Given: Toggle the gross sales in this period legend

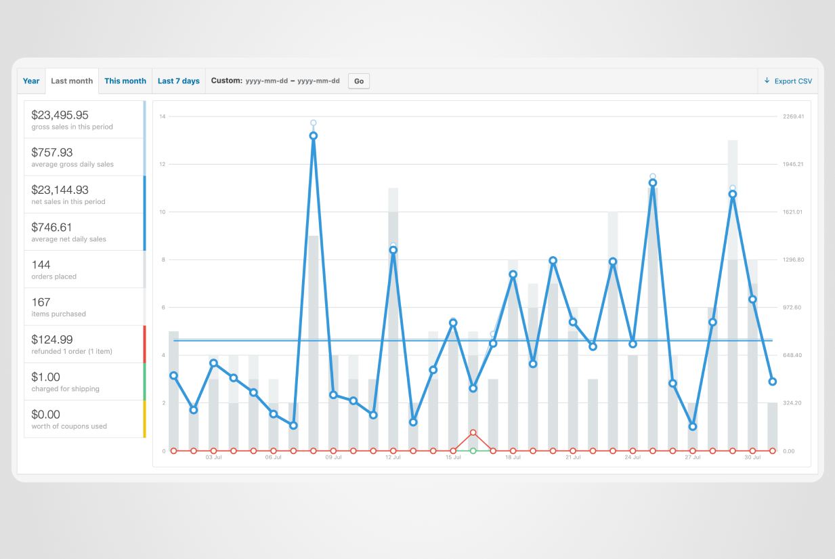Looking at the screenshot, I should click(84, 120).
